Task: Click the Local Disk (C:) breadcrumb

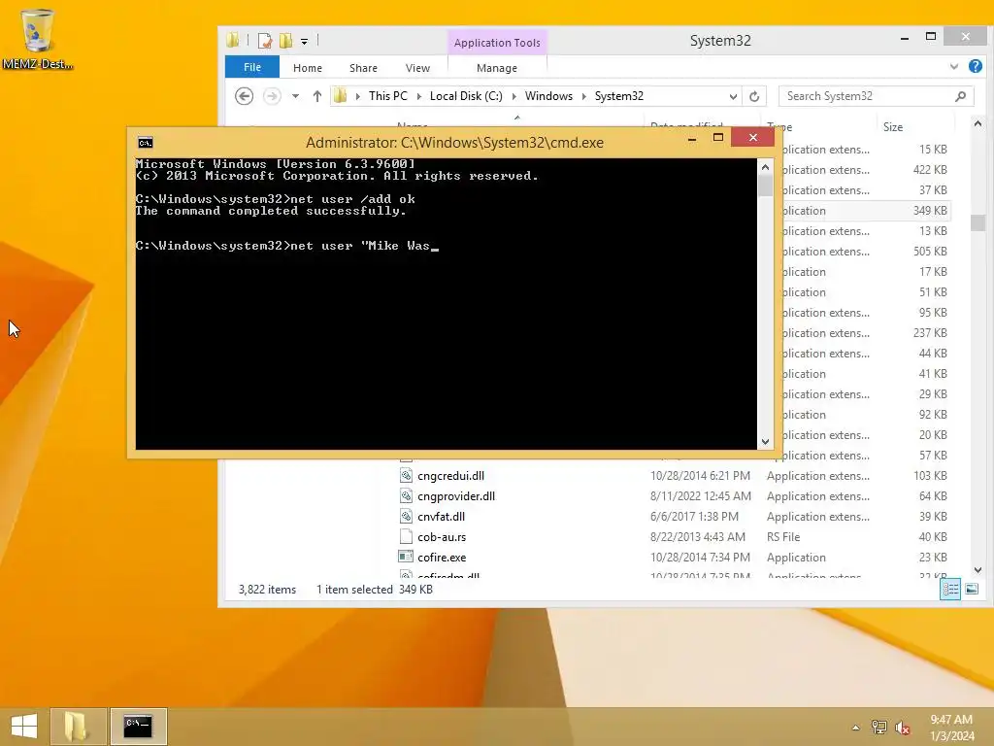Action: click(x=466, y=96)
